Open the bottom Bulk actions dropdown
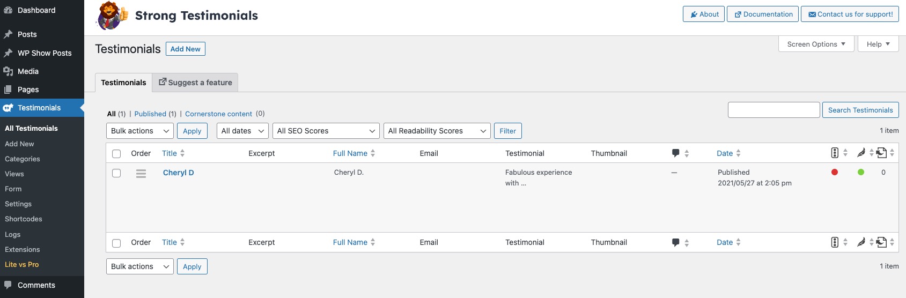 pos(140,266)
